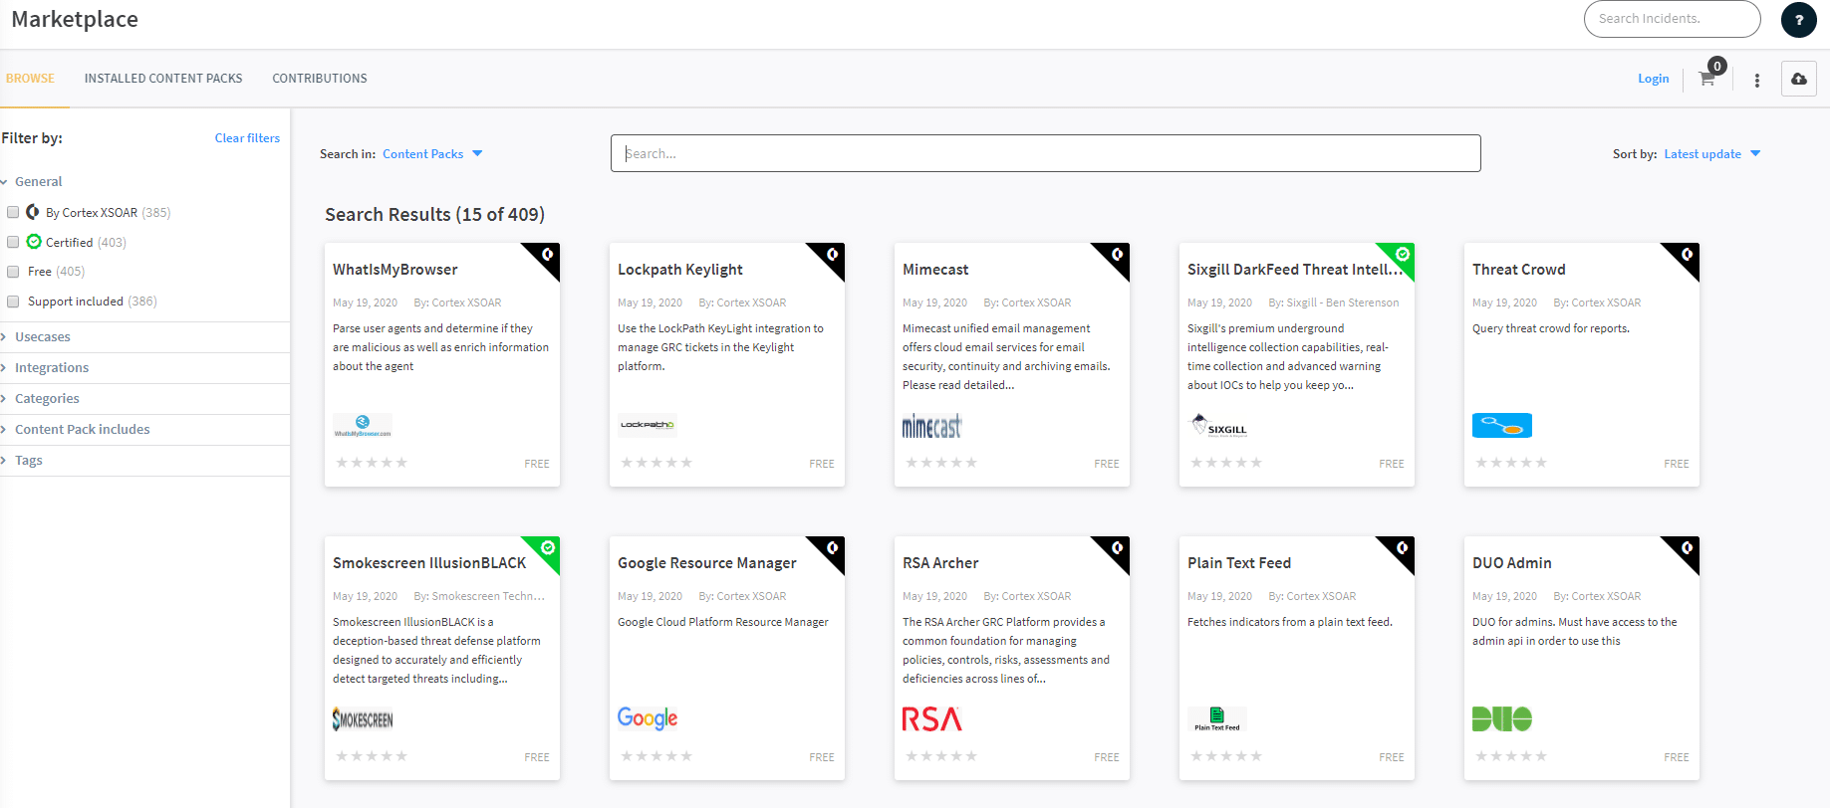Enable the Support included filter checkbox

[13, 302]
